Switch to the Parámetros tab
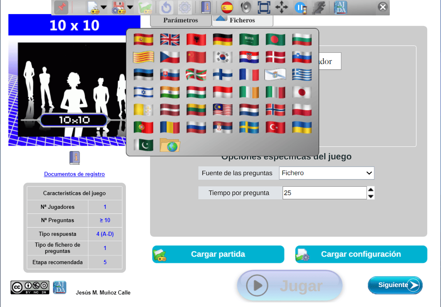Viewport: 441px width, 307px height. click(180, 20)
